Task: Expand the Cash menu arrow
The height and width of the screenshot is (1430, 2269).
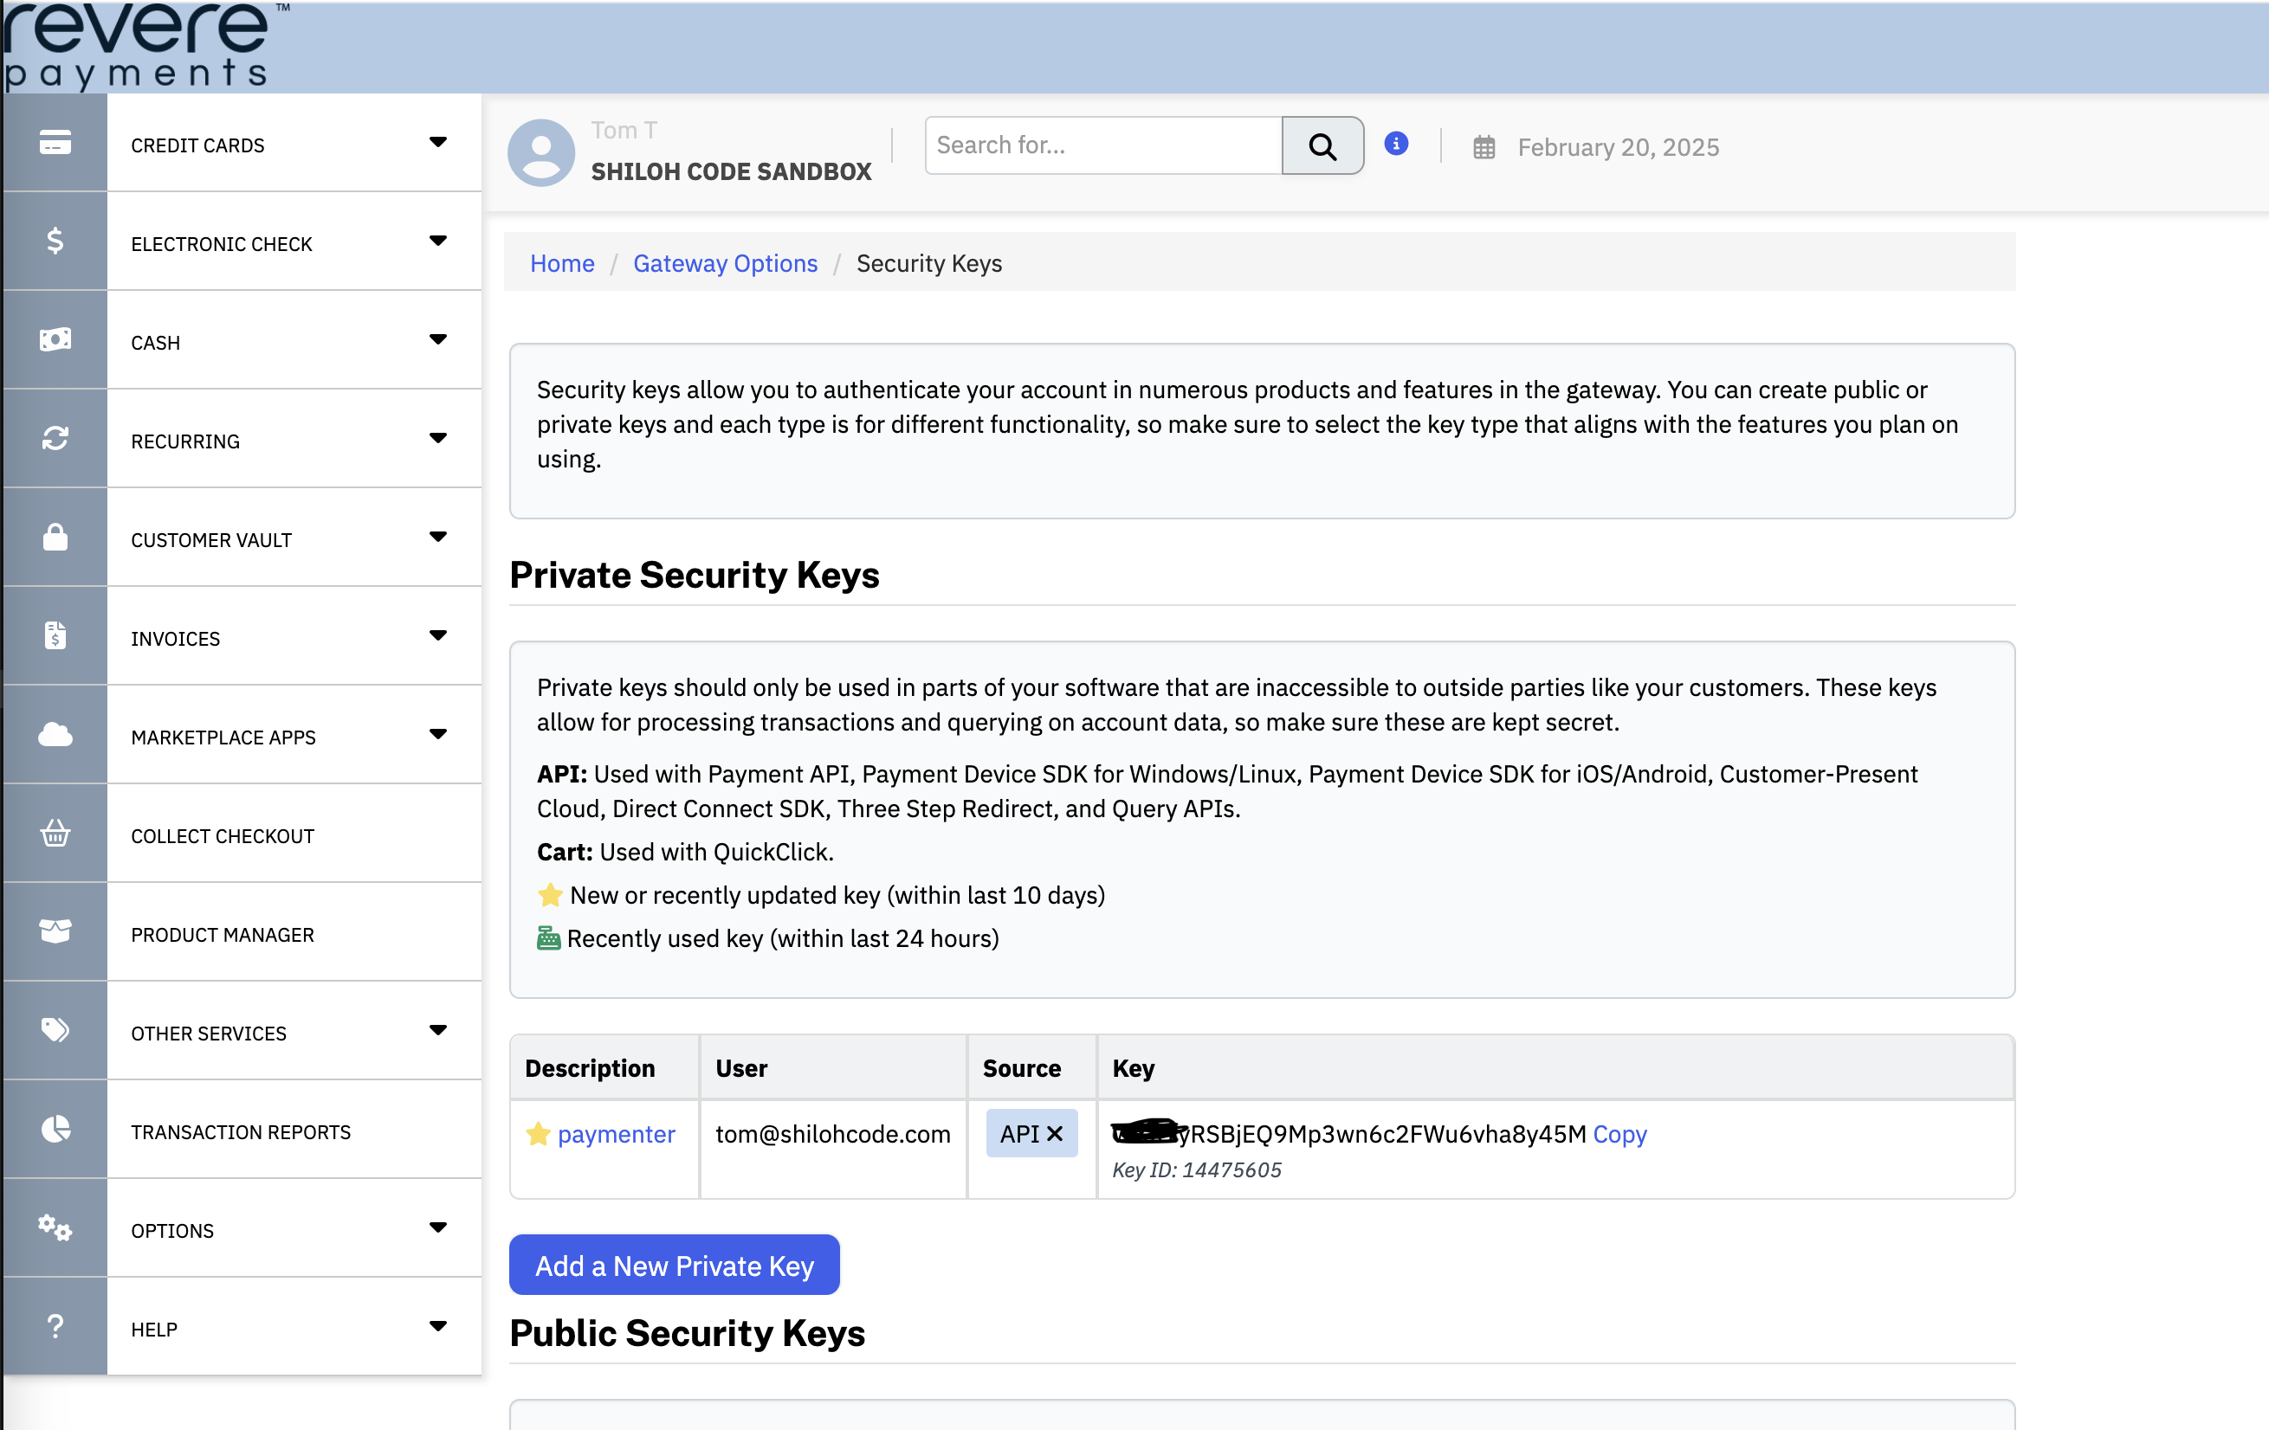Action: (x=438, y=340)
